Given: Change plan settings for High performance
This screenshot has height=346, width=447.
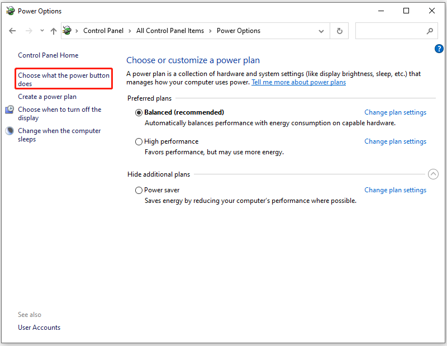Looking at the screenshot, I should [395, 141].
